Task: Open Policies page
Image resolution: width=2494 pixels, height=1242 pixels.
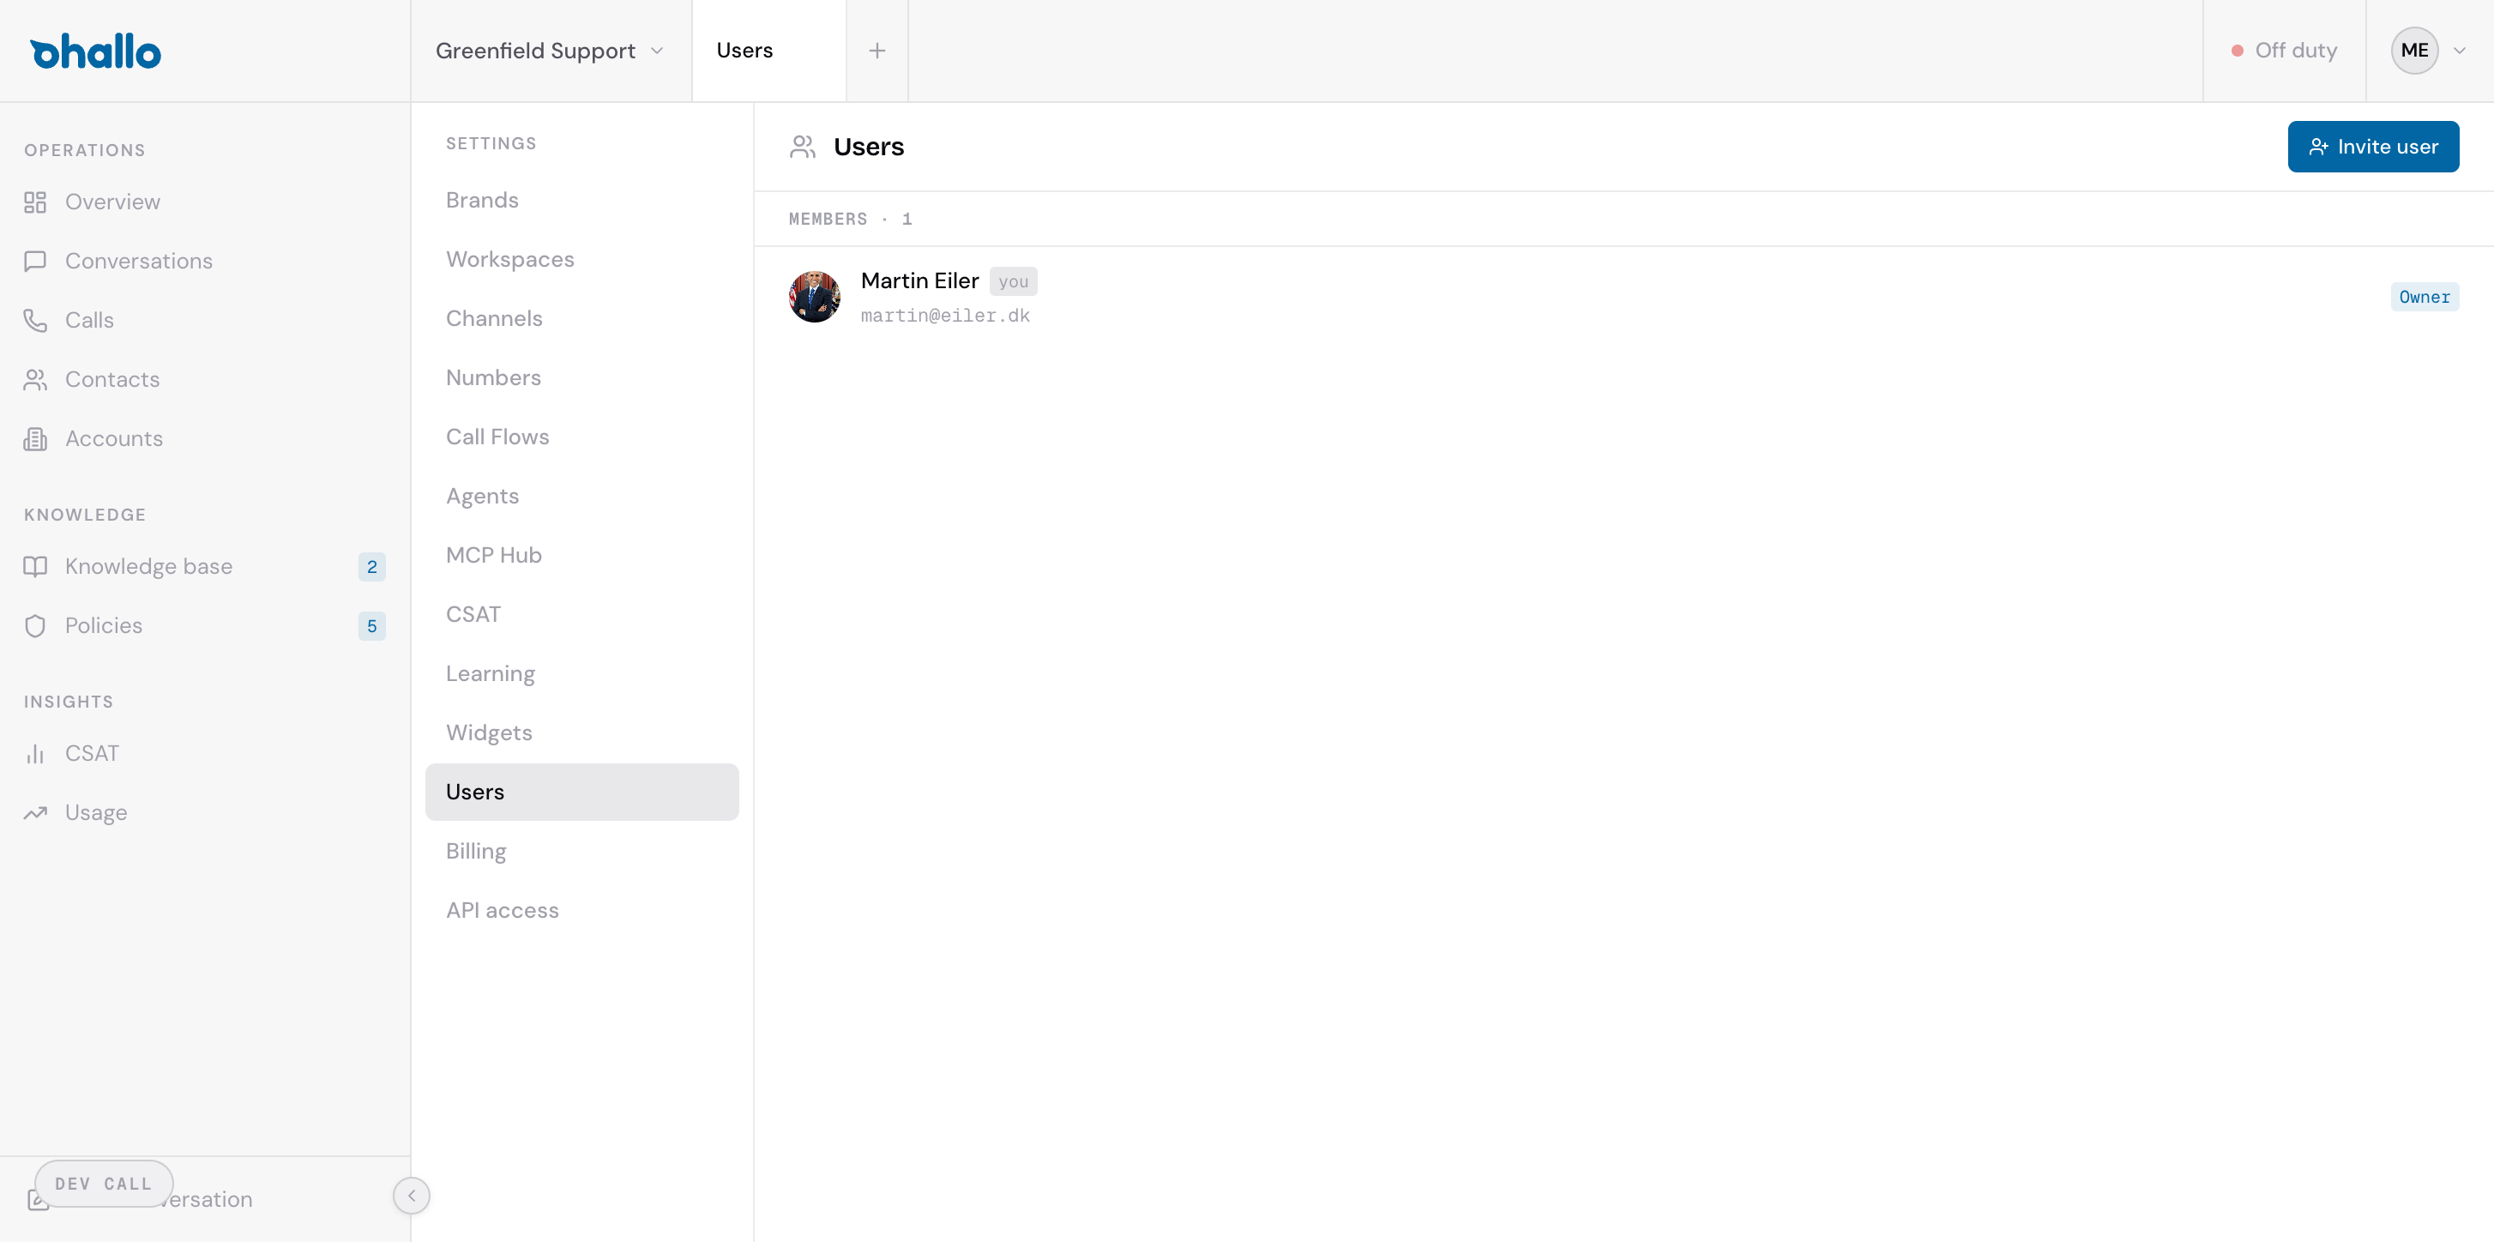Action: [103, 625]
